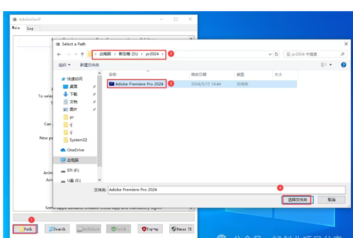The height and width of the screenshot is (238, 353).
Task: Expand the chevron after pr2024 breadcrumb
Action: pos(162,54)
